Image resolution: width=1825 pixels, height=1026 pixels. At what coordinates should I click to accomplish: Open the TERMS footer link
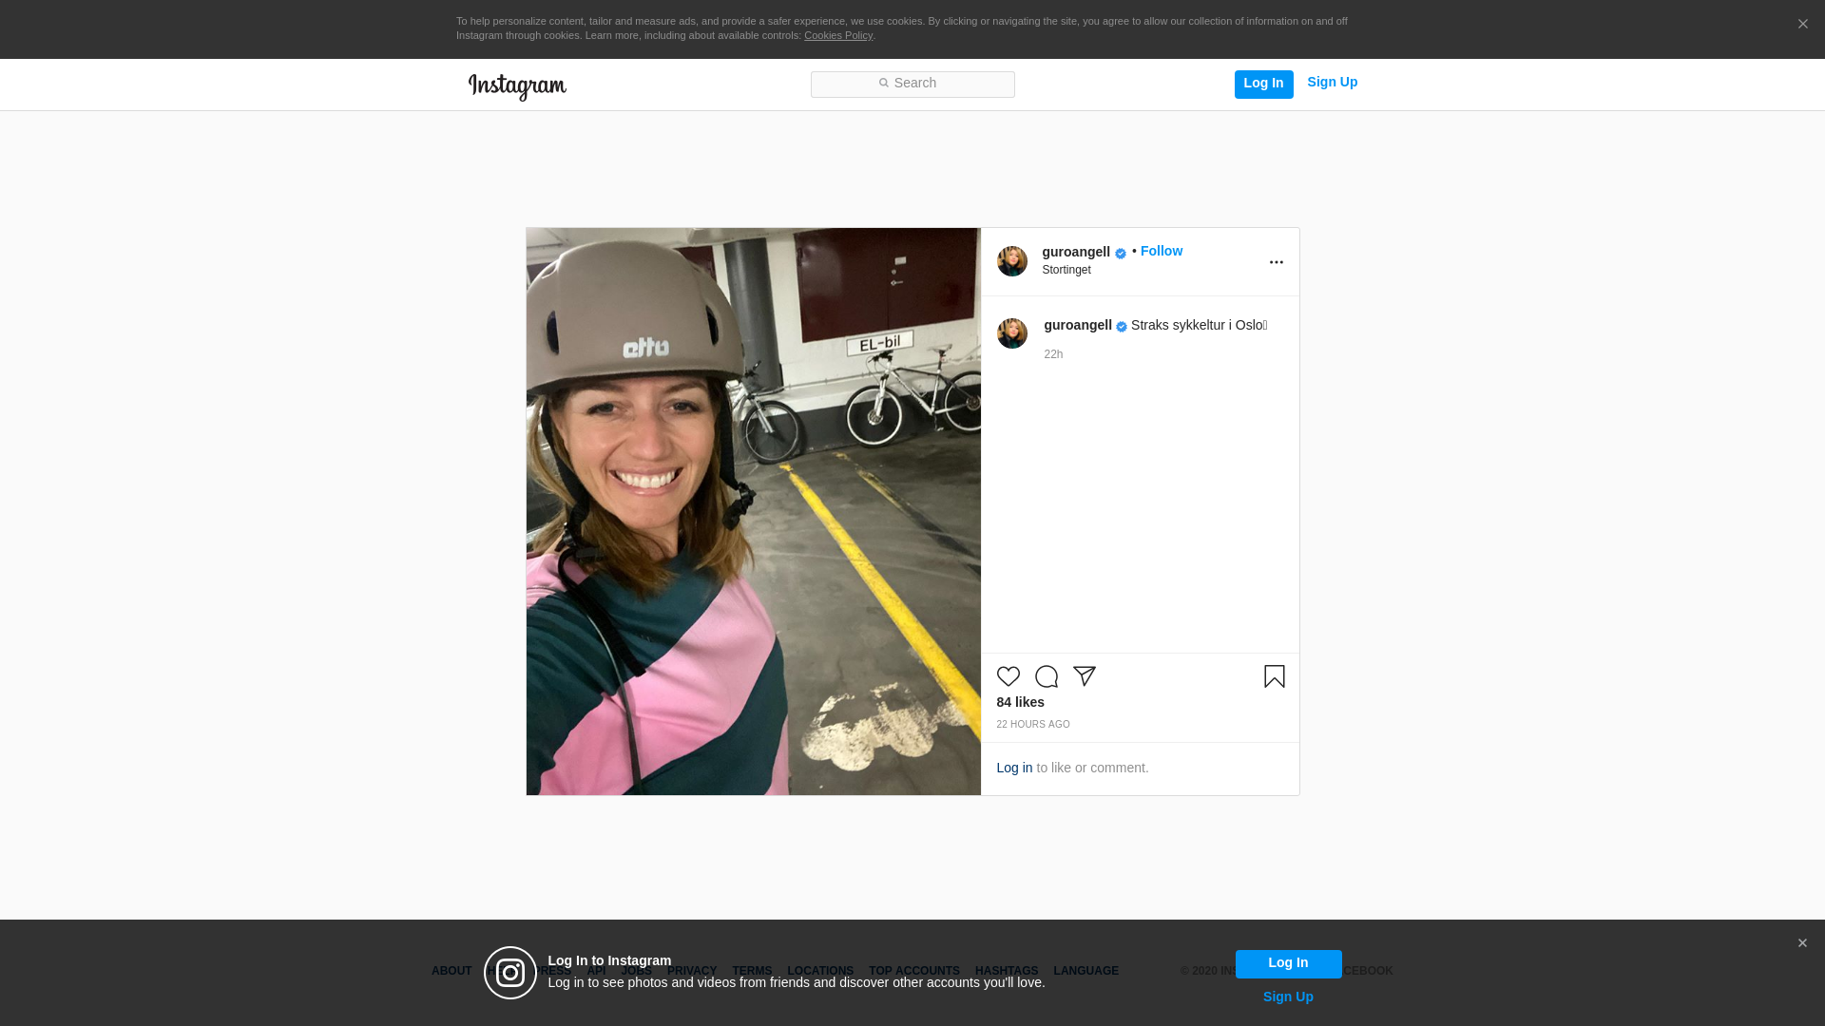pyautogui.click(x=752, y=971)
